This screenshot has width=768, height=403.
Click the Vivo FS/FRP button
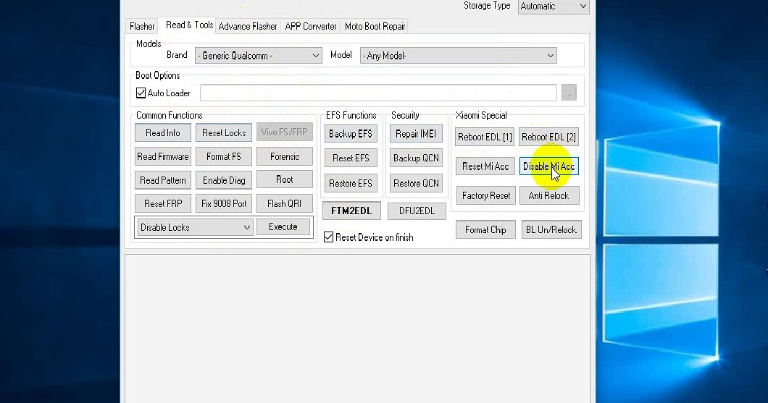click(285, 132)
